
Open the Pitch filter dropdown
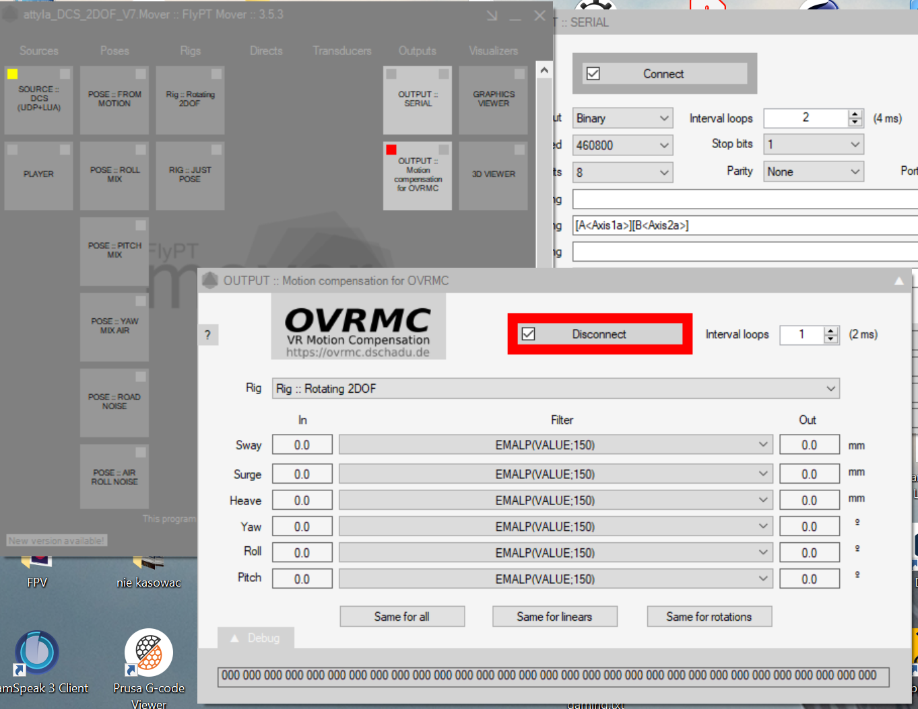coord(556,579)
